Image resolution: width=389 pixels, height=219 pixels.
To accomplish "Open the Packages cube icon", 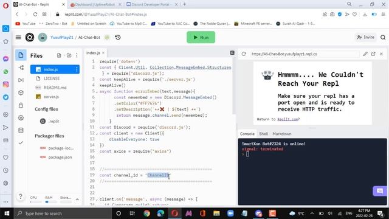I will coord(21,92).
